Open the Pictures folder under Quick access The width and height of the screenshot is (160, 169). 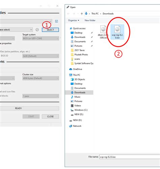point(78,46)
